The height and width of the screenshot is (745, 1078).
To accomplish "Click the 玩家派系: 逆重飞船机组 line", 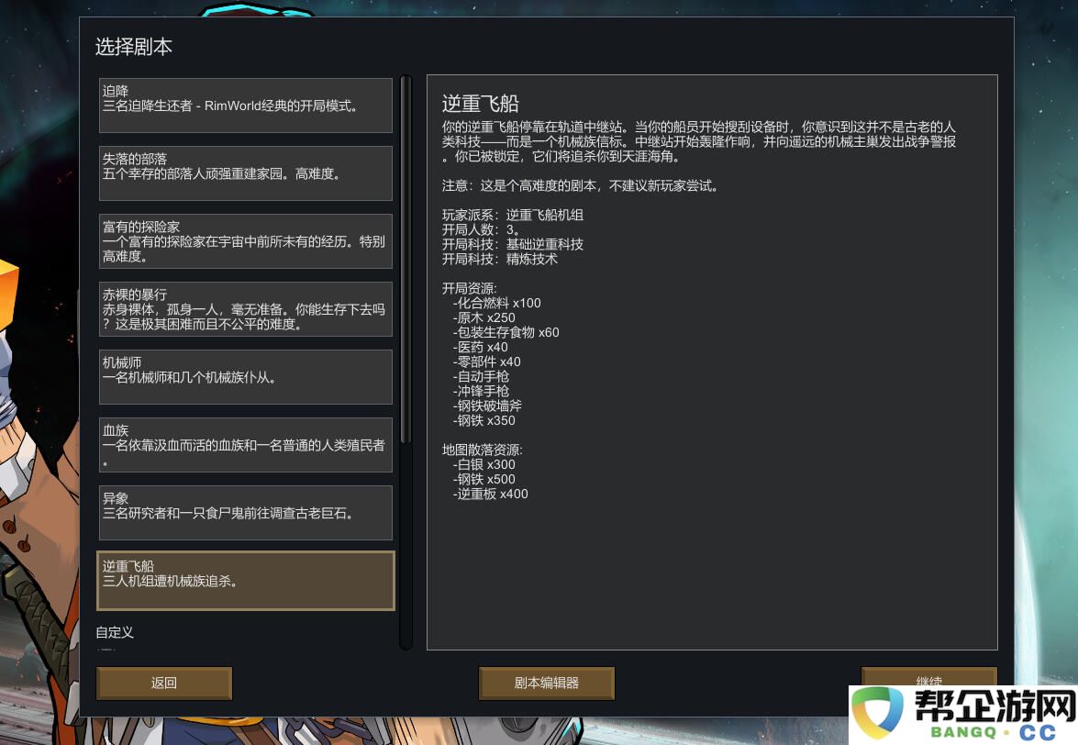I will tap(513, 215).
